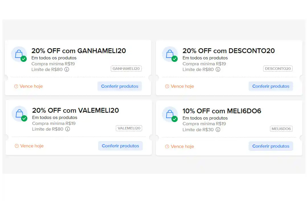The image size is (307, 201).
Task: Click Vence hoje clock icon in MELI6DO6 card
Action: pos(167,146)
